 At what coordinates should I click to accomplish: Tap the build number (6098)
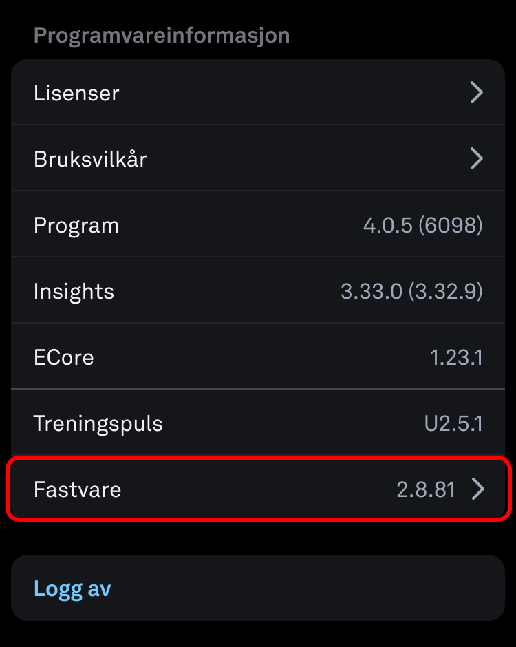(451, 225)
